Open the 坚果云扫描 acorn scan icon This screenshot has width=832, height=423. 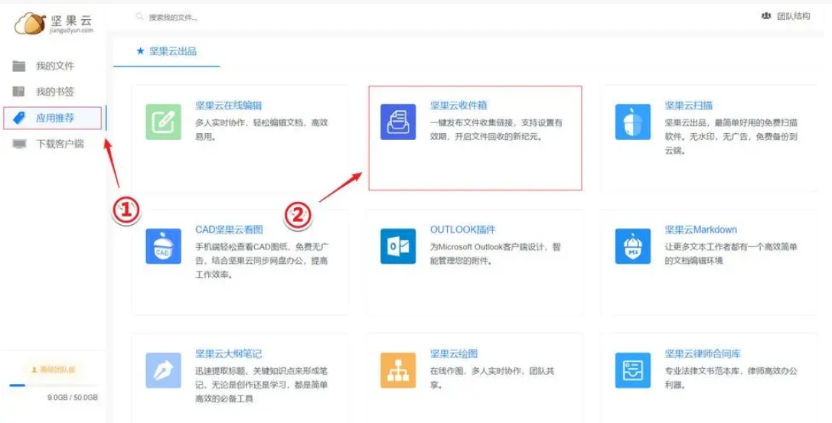pyautogui.click(x=633, y=122)
